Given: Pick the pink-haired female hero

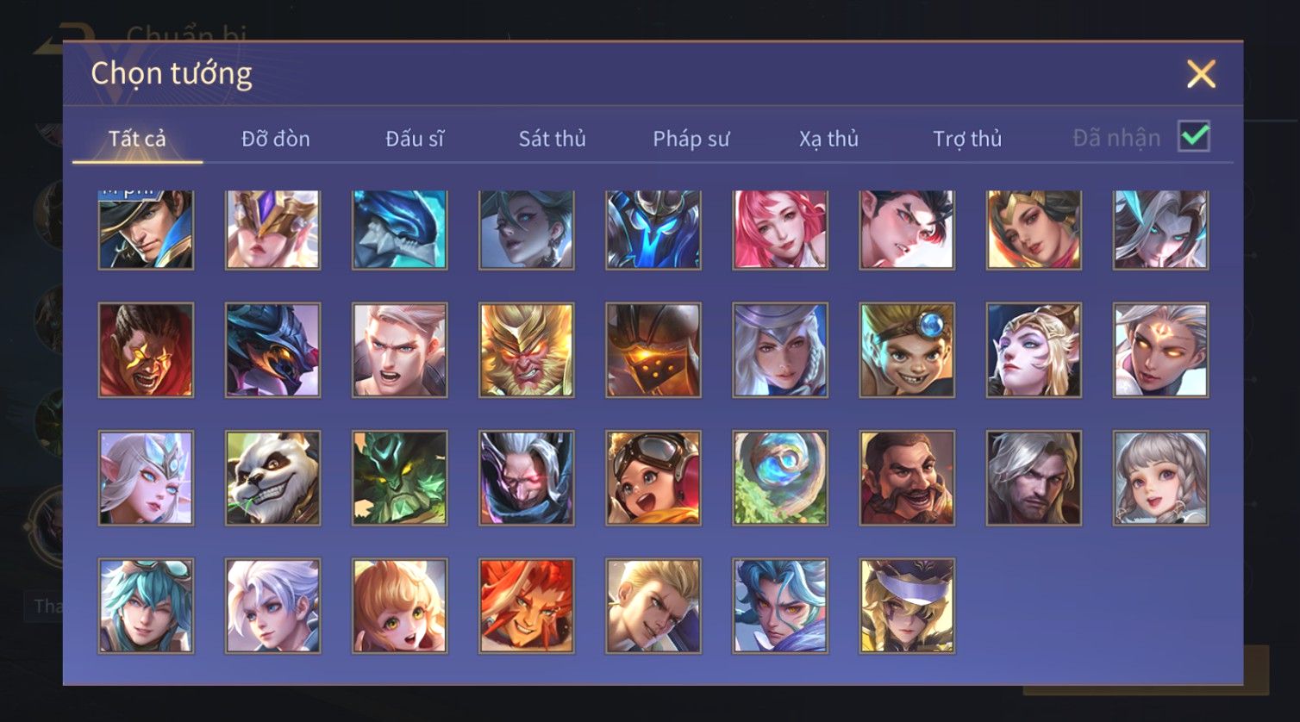Looking at the screenshot, I should tap(780, 230).
